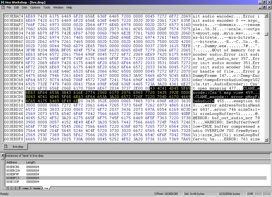Select the find result at address 003EBCB6
The image size is (272, 197).
(136, 167)
